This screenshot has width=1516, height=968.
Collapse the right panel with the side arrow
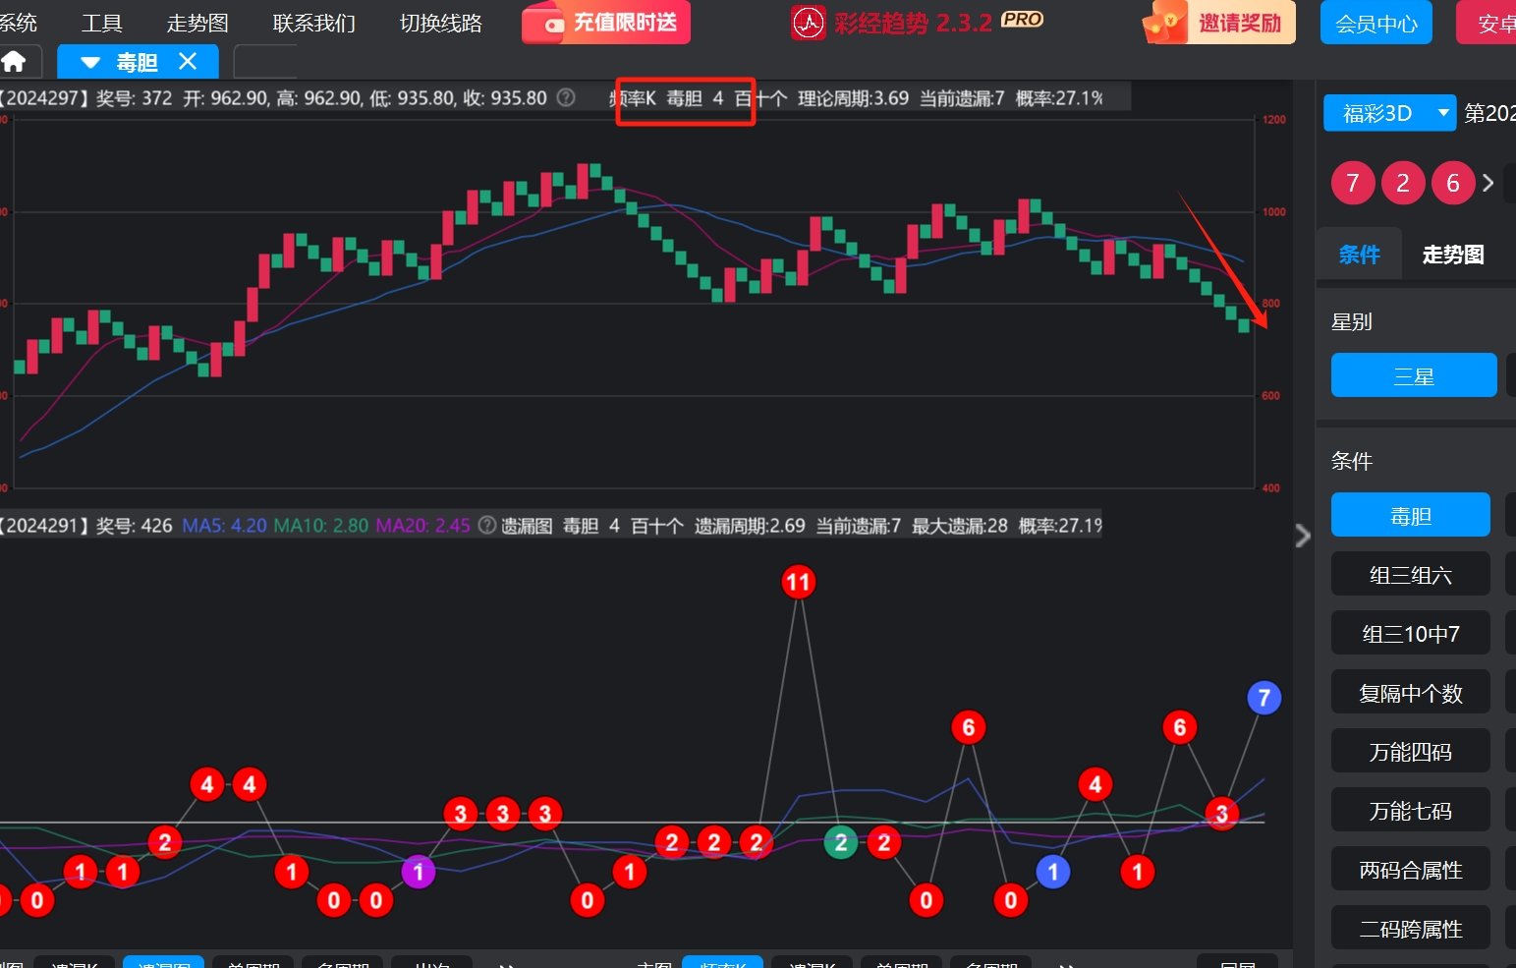click(1303, 536)
